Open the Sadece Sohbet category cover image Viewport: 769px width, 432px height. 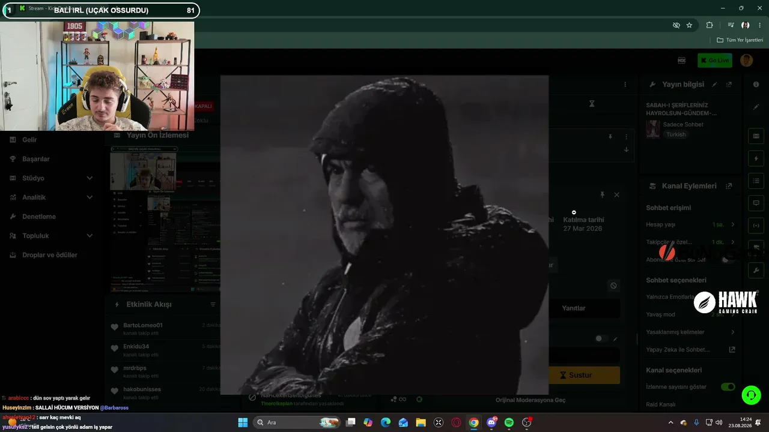tap(652, 130)
